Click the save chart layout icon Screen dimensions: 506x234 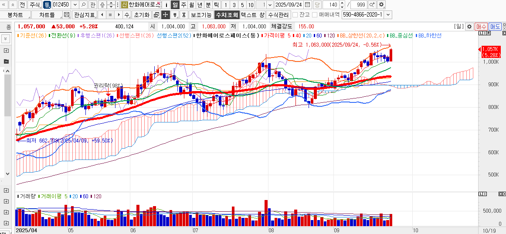pos(67,15)
